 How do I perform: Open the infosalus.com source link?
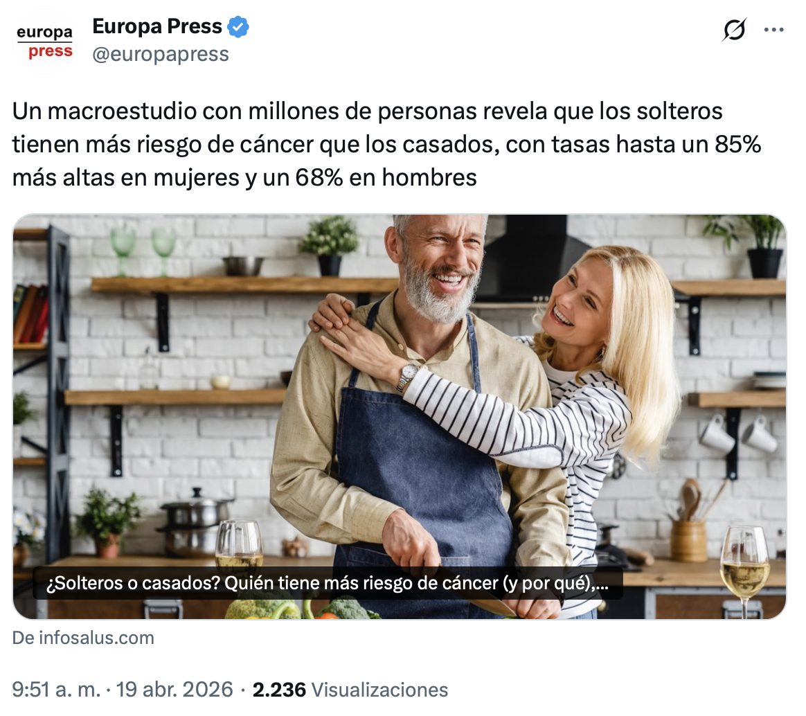pos(83,637)
